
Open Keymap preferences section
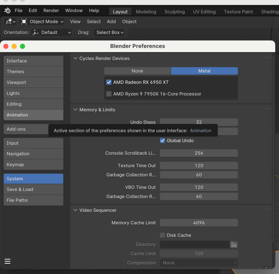point(34,165)
